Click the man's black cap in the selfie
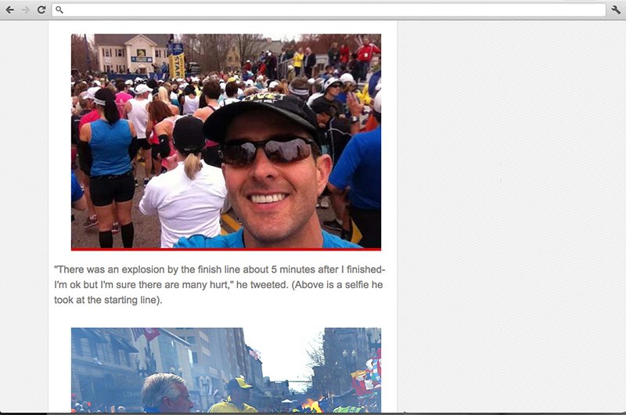Image resolution: width=626 pixels, height=415 pixels. pos(261,116)
